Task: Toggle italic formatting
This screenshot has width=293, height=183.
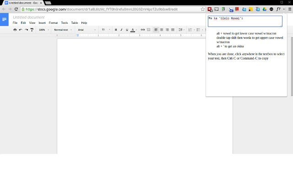Action: coord(121,30)
